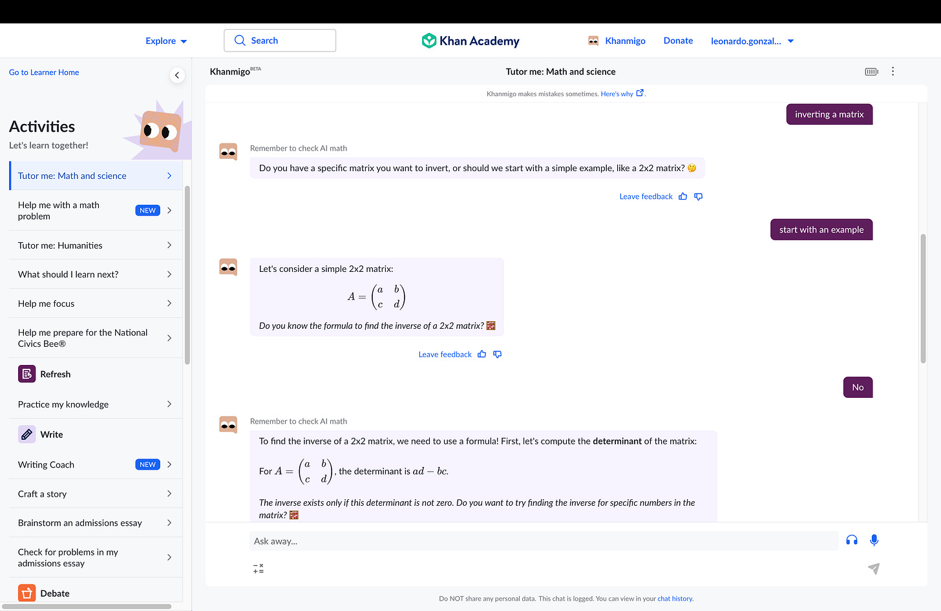The image size is (941, 611).
Task: Expand the Writing Coach chevron
Action: (169, 464)
